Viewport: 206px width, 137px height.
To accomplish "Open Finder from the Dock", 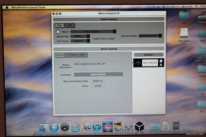I will coord(43,127).
